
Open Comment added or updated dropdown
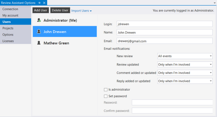pyautogui.click(x=185, y=73)
